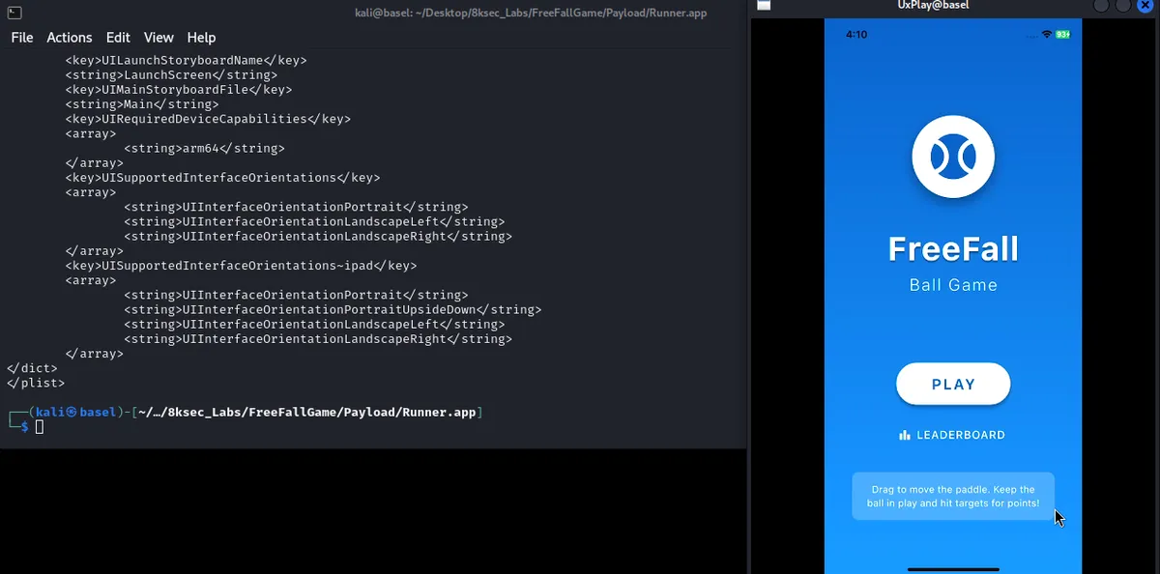Click the UILaunchStoryboardName key line
Screen dimensions: 1160x574
click(186, 60)
